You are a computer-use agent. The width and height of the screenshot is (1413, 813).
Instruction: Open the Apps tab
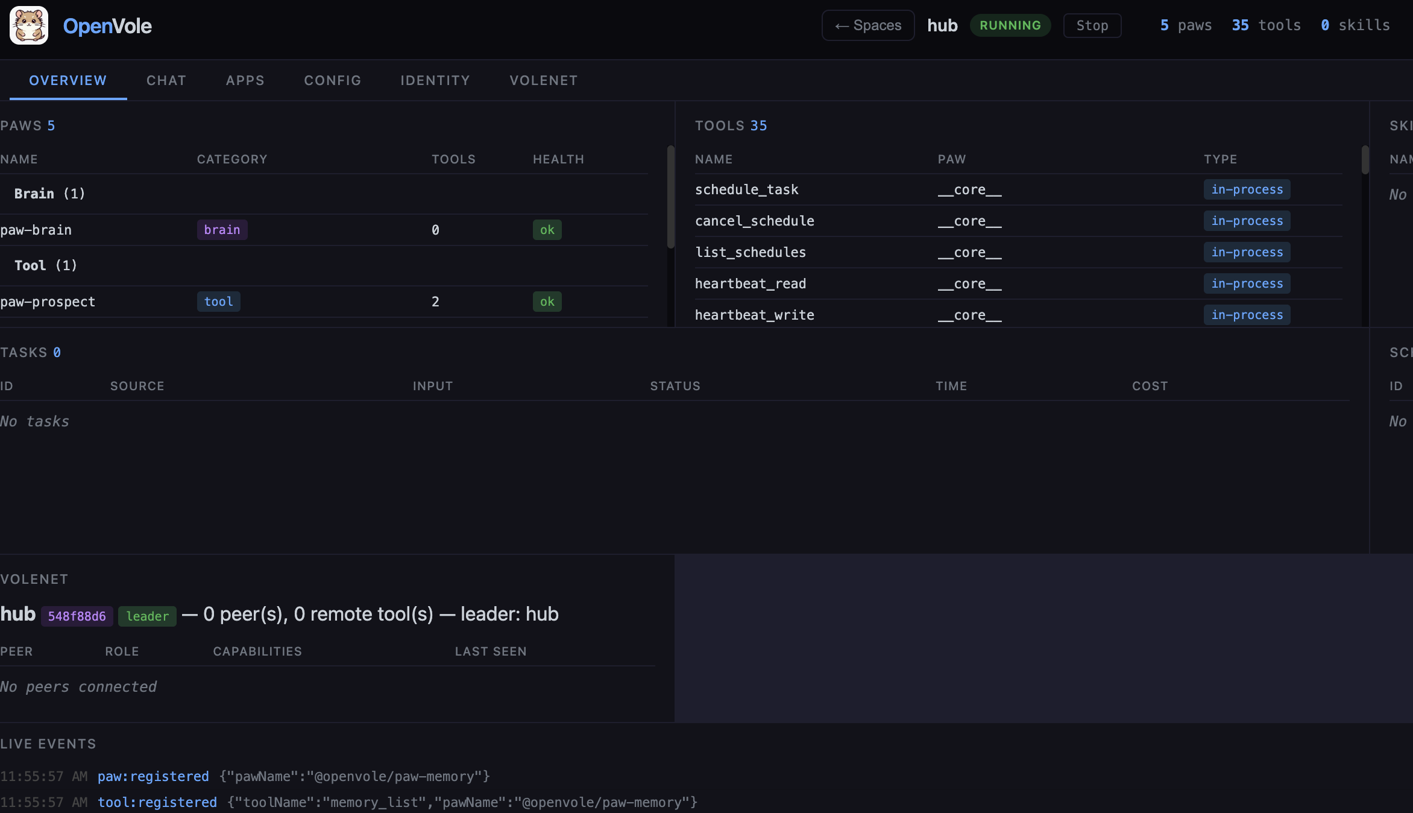[x=245, y=80]
